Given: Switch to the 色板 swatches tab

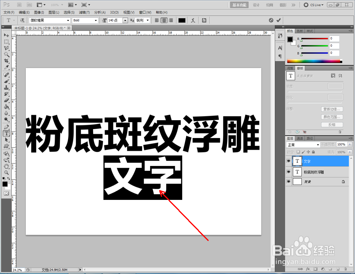Looking at the screenshot, I should click(300, 31).
